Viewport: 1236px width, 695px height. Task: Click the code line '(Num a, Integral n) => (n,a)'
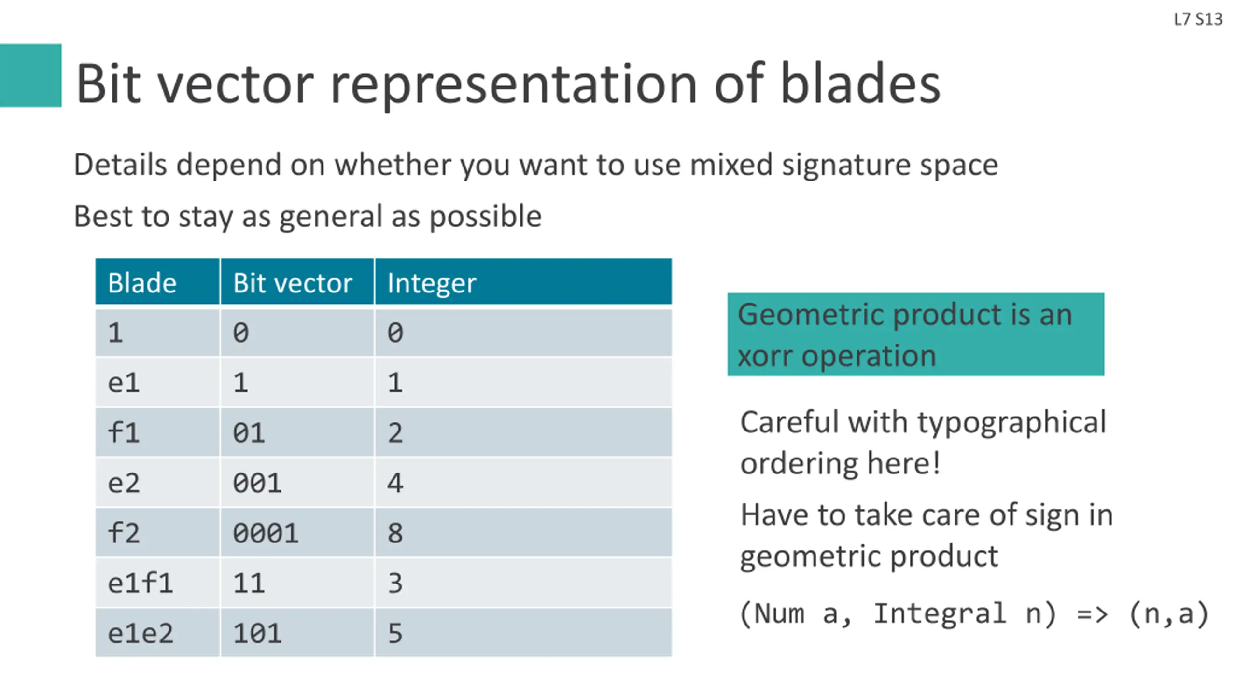tap(974, 614)
